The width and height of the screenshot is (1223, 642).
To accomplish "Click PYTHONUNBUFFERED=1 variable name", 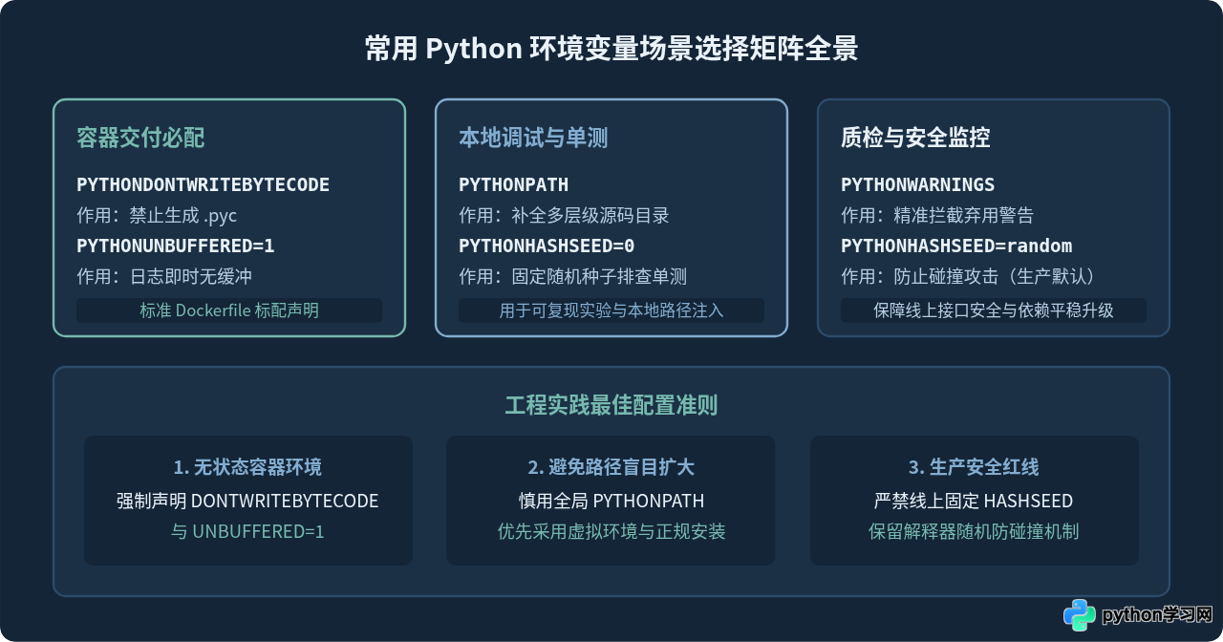I will (175, 246).
